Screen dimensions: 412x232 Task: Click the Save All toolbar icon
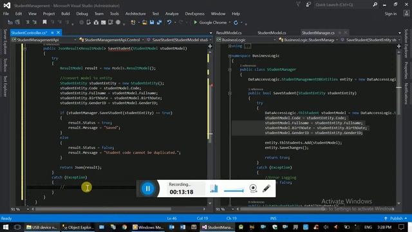tap(159, 23)
